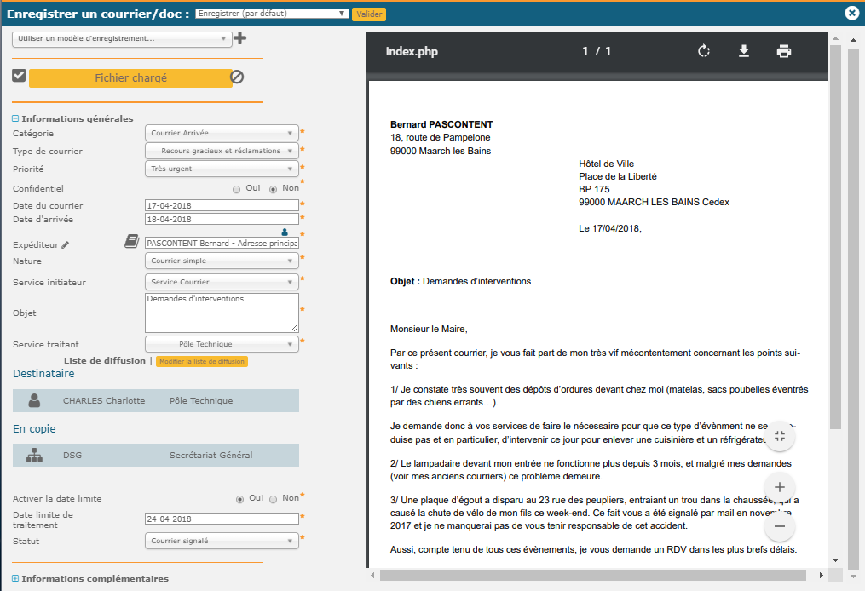Screen dimensions: 865x591
Task: Click the Expéditeur contact field
Action: (222, 243)
